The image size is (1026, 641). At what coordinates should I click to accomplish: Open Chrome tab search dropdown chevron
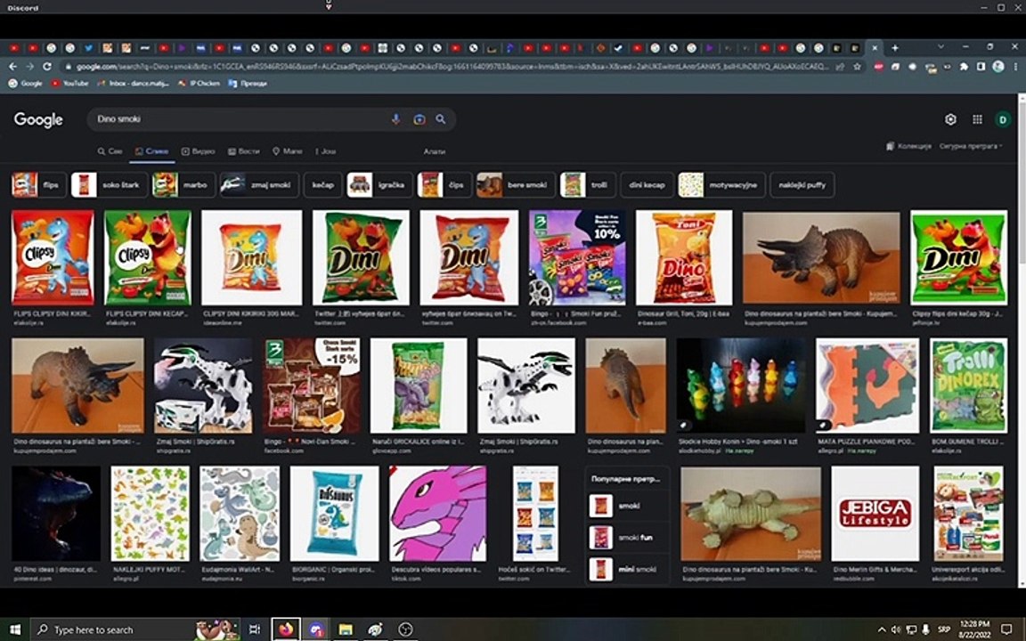940,47
